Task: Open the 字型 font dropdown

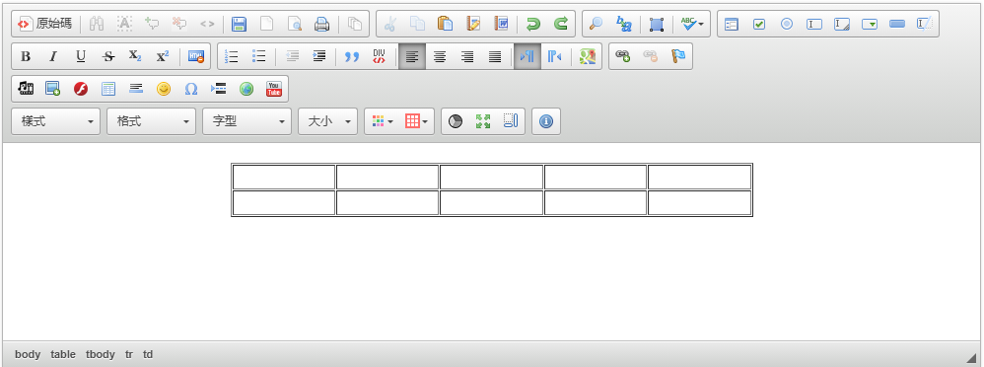Action: (x=246, y=121)
